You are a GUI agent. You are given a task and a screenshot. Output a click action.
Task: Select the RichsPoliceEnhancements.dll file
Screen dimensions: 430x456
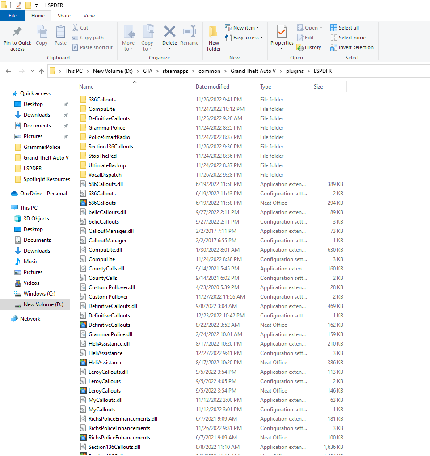[x=122, y=419]
